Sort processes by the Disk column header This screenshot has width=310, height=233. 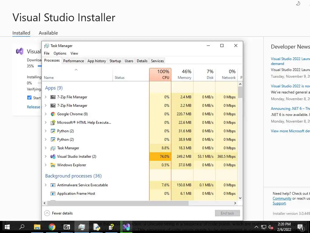coord(204,75)
